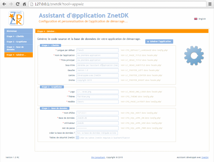Open the PM Consultant link

98,157
